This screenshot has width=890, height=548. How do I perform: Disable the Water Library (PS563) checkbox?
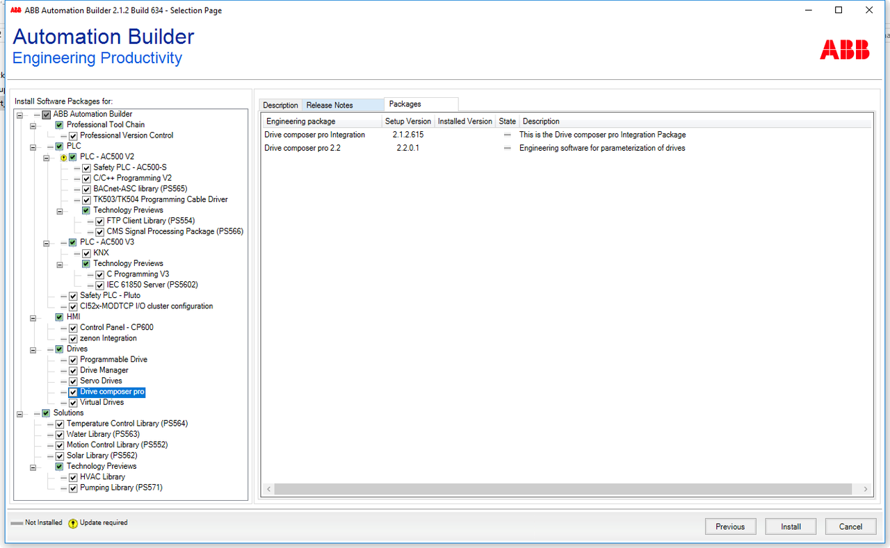60,435
